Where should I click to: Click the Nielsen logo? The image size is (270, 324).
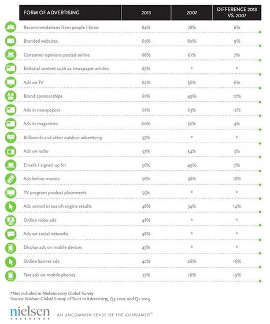point(30,312)
